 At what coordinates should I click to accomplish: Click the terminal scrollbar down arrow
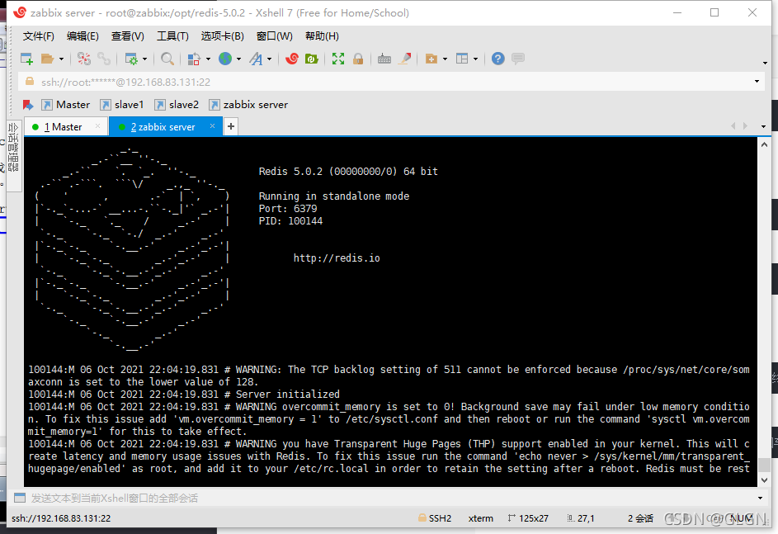pyautogui.click(x=764, y=480)
